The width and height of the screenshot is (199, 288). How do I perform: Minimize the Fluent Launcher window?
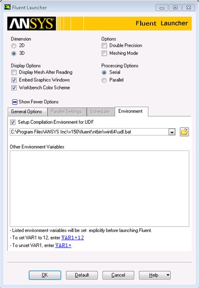[x=162, y=8]
